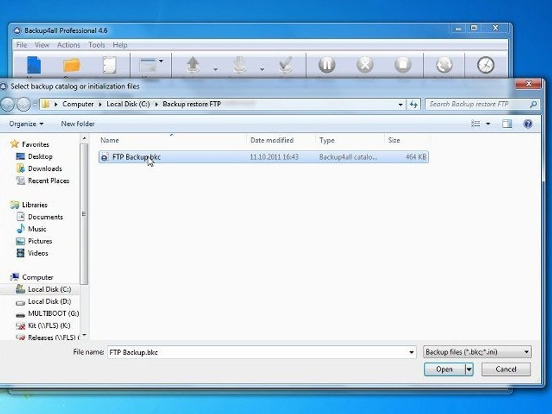Select Kit (\\FLS) (K:) network drive
The image size is (552, 414).
click(49, 325)
